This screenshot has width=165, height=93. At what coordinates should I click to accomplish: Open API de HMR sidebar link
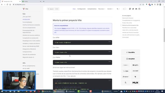tap(26, 68)
